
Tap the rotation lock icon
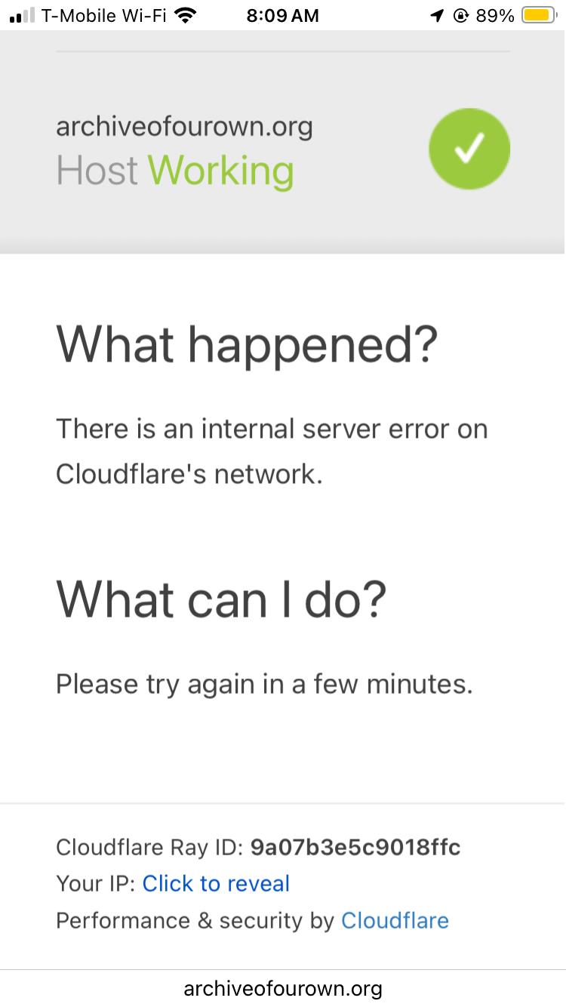461,16
